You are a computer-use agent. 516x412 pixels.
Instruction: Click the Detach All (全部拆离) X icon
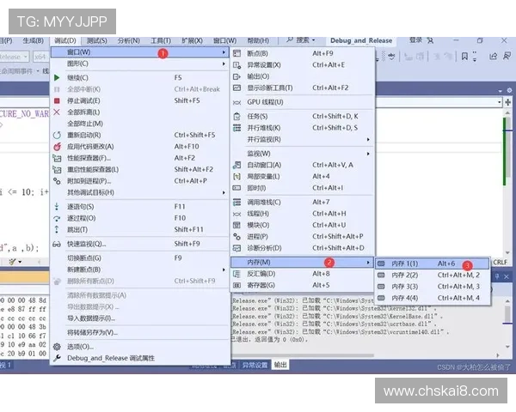[x=57, y=112]
